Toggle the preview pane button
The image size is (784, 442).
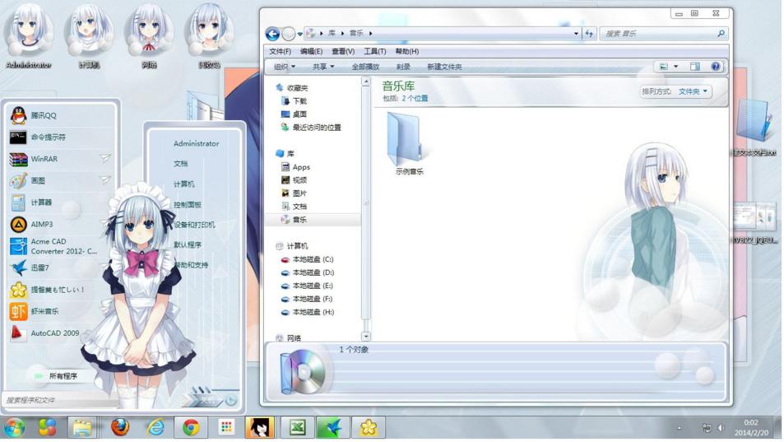[695, 67]
